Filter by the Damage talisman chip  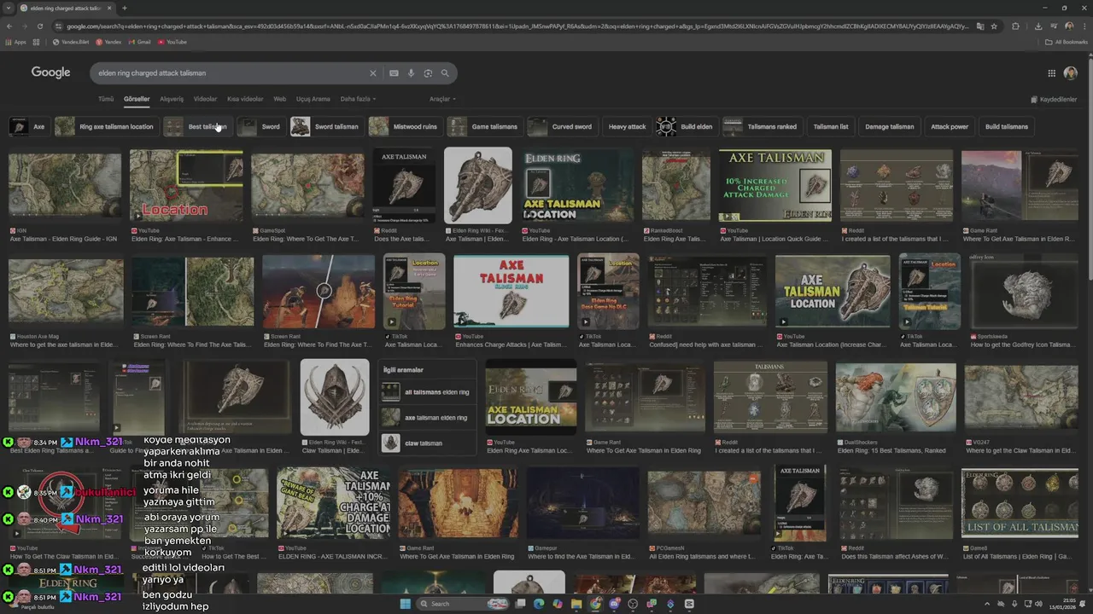click(x=889, y=126)
